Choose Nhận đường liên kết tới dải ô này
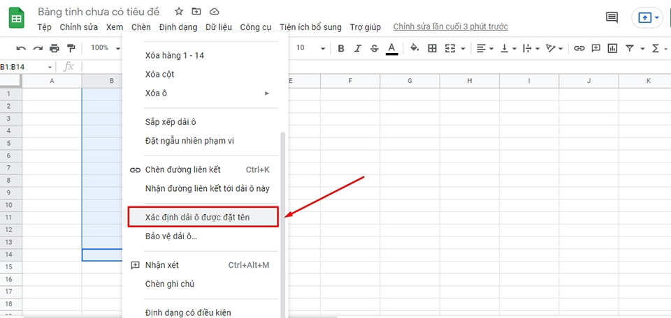The height and width of the screenshot is (318, 671). (205, 188)
